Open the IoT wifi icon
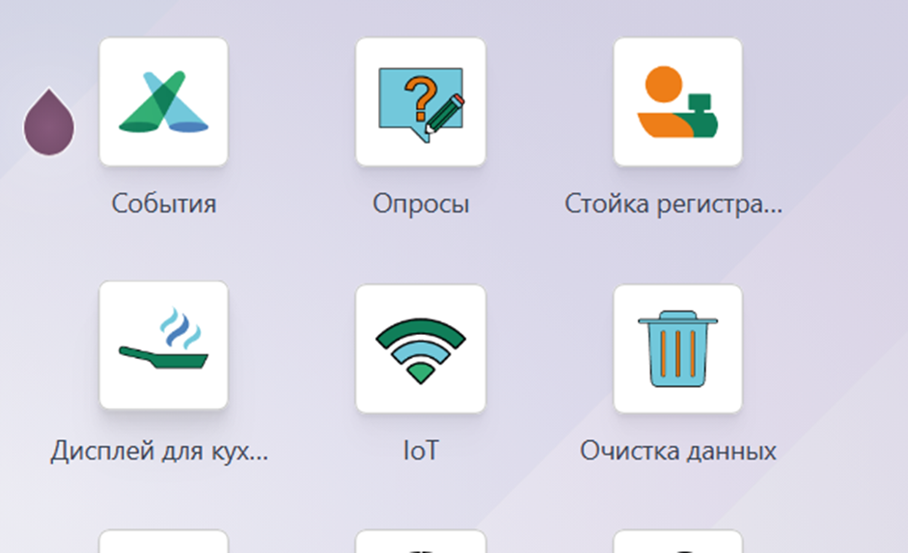Image resolution: width=908 pixels, height=553 pixels. (x=421, y=348)
